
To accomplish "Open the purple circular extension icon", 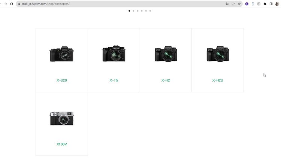I will 247,4.
